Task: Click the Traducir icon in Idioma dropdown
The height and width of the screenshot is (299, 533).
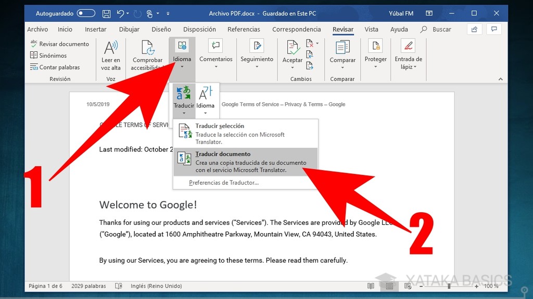Action: [x=184, y=94]
